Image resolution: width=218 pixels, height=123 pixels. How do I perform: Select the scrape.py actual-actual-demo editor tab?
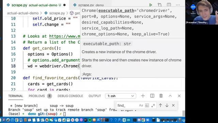[x=36, y=5]
